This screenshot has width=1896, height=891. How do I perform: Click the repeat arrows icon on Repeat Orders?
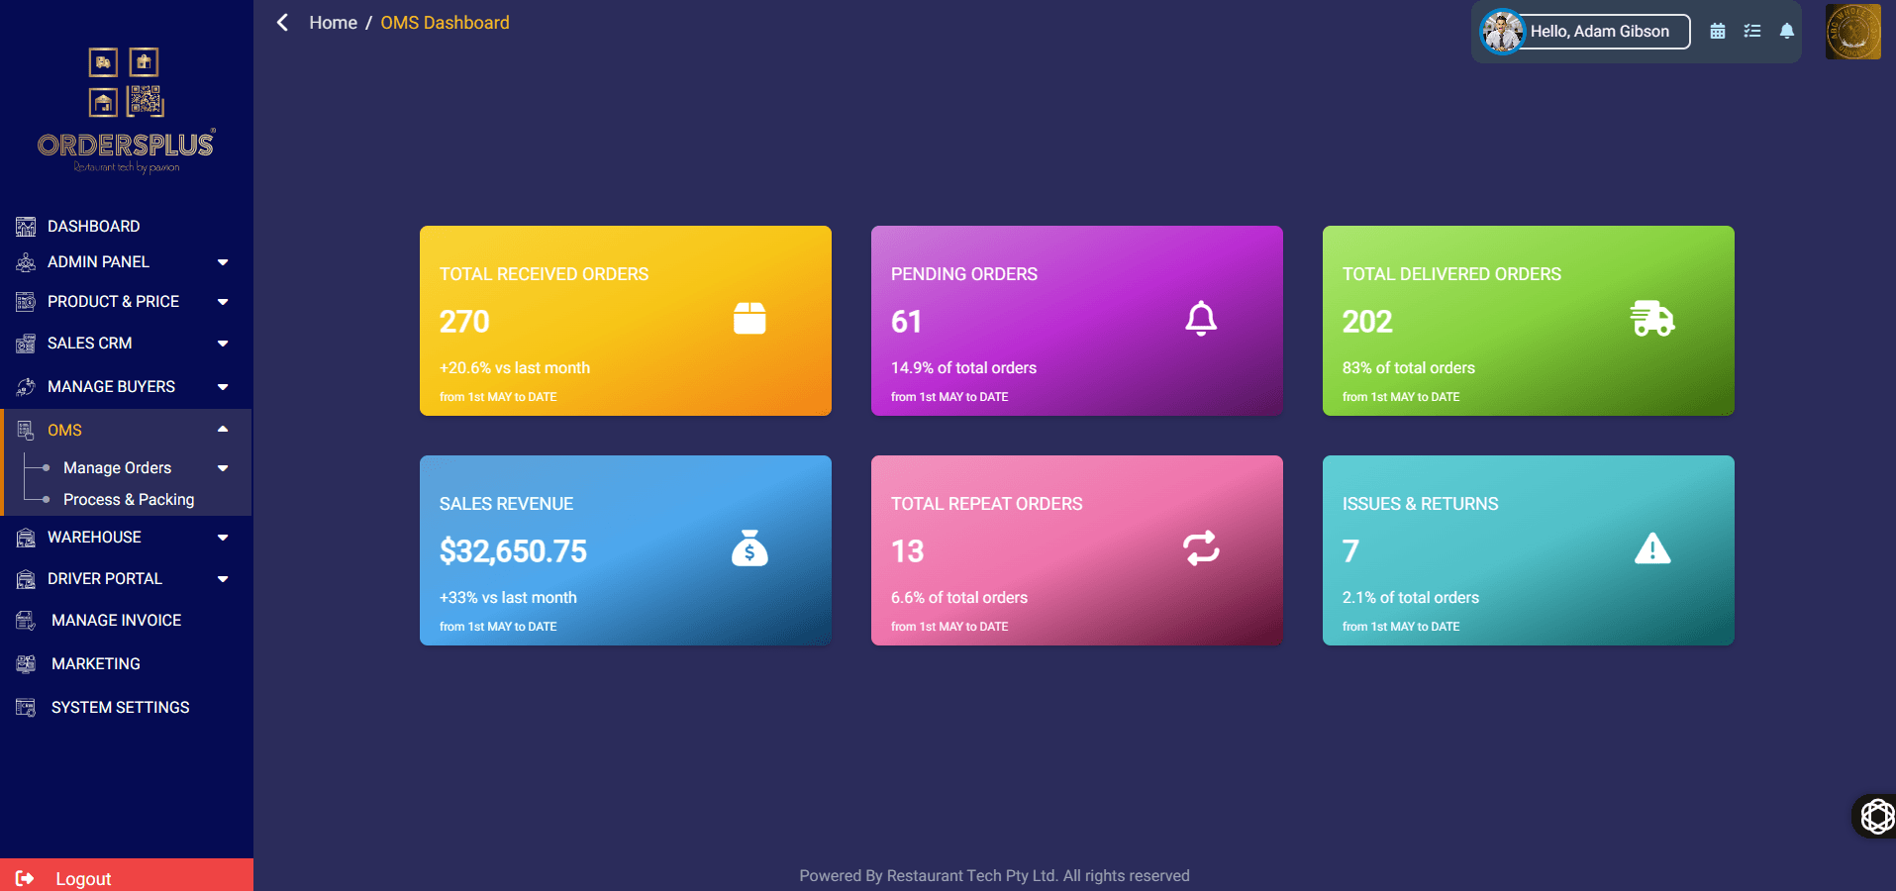(x=1201, y=548)
